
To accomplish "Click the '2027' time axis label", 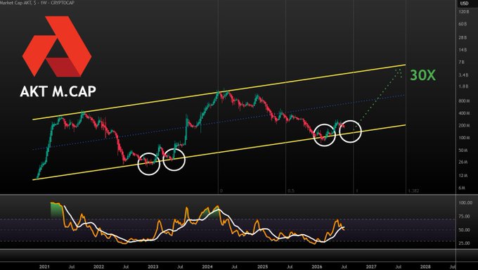I will 371,266.
